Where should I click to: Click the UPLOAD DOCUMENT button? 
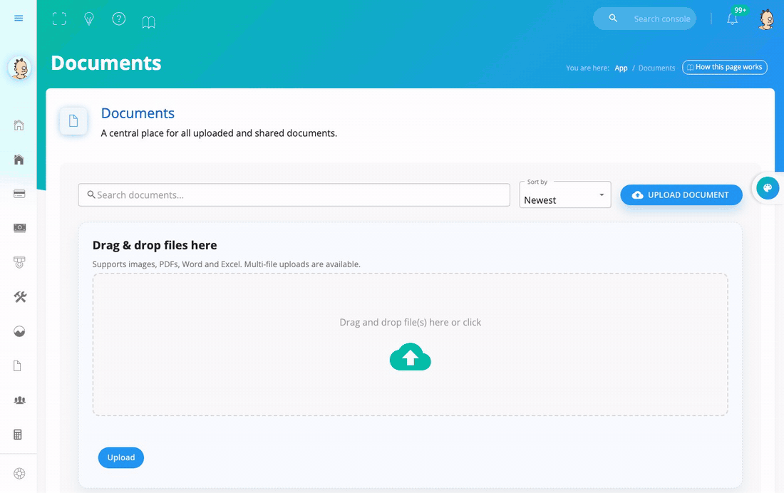pos(681,195)
